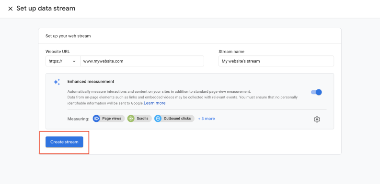
Task: Click the Page views chip
Action: [109, 119]
